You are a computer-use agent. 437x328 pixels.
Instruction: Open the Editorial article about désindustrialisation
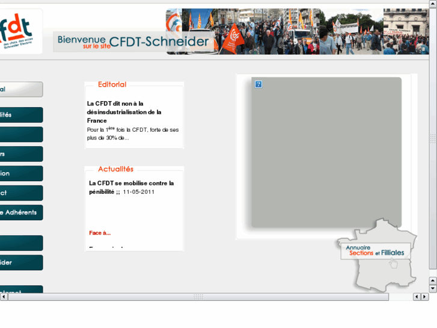[124, 112]
